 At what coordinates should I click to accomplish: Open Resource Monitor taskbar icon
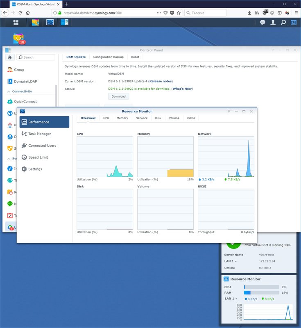coord(50,22)
